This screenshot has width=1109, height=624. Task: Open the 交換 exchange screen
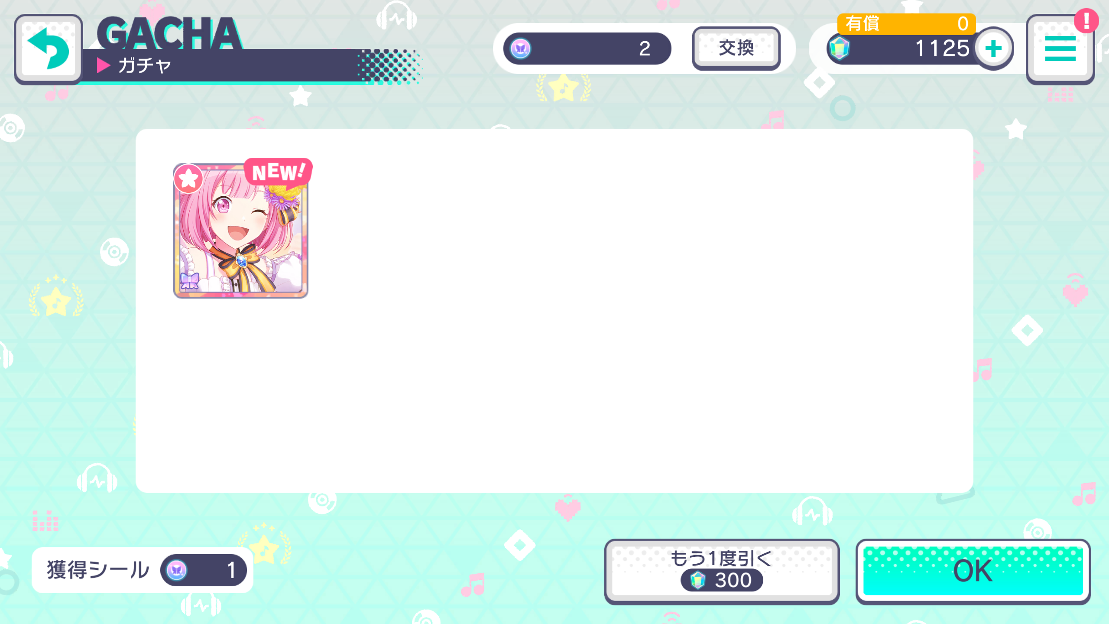coord(736,48)
